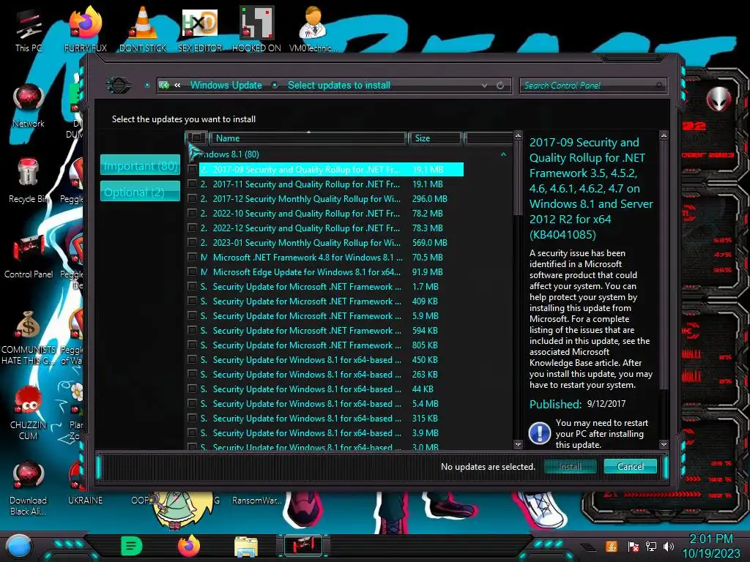Click the Action Center flag tray icon
The image size is (750, 562).
[x=633, y=546]
